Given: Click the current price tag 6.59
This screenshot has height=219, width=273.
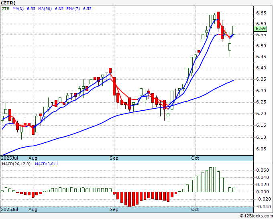Looking at the screenshot, I should 261,28.
